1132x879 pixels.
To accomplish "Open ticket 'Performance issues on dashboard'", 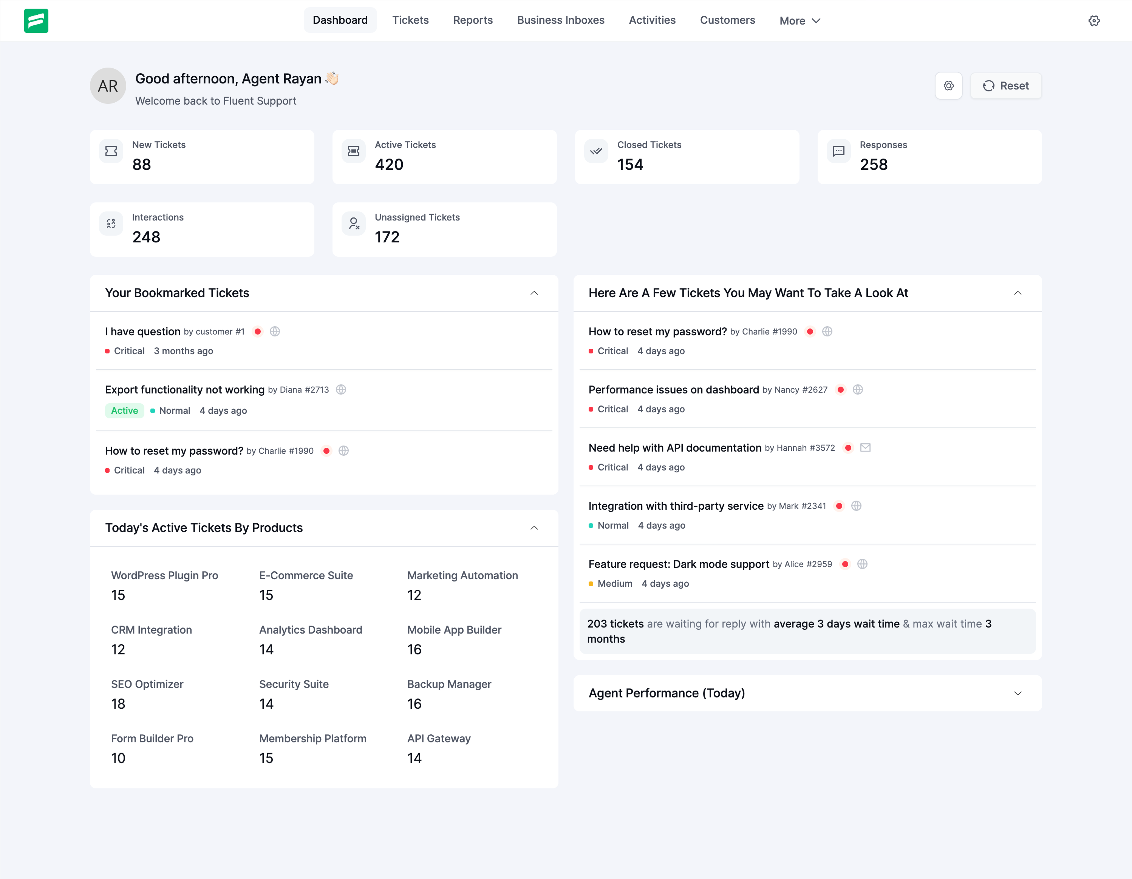I will [x=673, y=390].
